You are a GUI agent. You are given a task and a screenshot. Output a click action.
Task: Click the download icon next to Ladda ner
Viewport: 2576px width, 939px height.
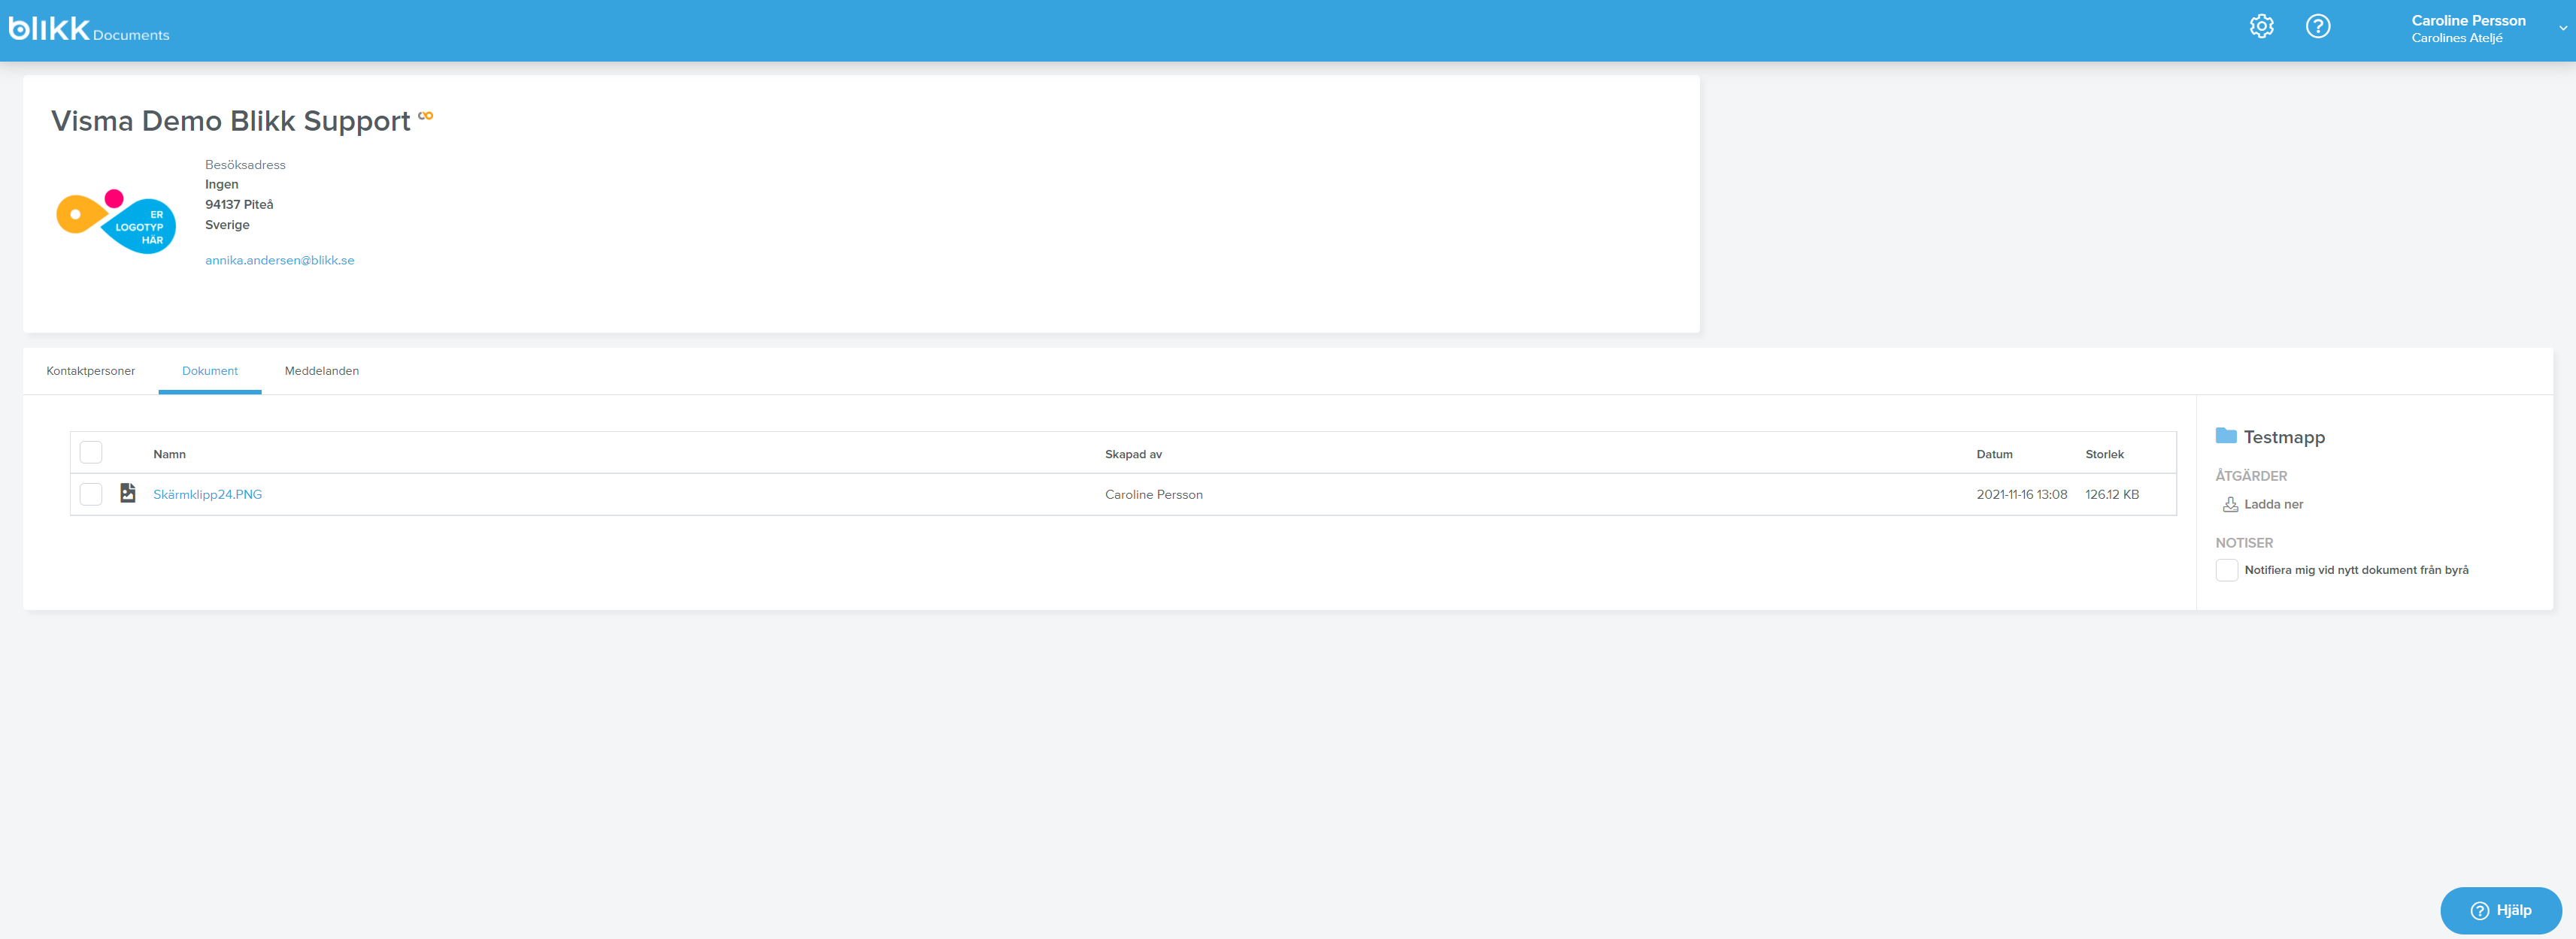point(2229,505)
